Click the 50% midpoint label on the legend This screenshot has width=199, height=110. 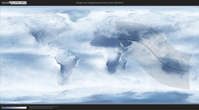pos(14,106)
